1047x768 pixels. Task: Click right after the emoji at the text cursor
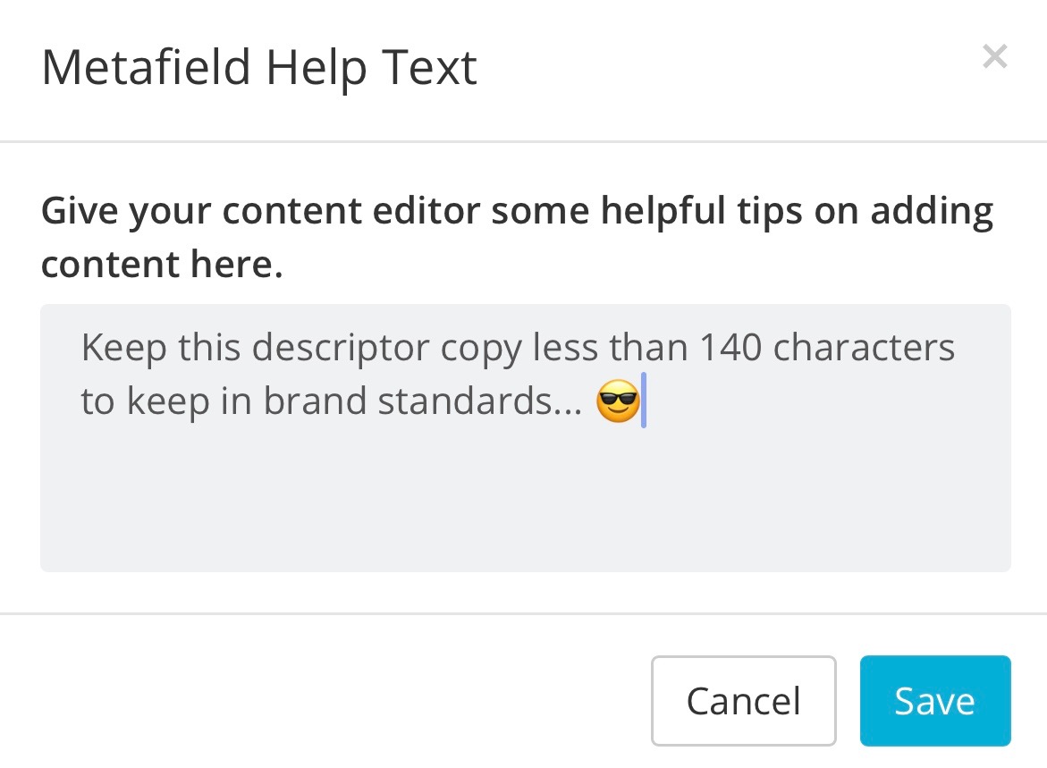(x=644, y=400)
